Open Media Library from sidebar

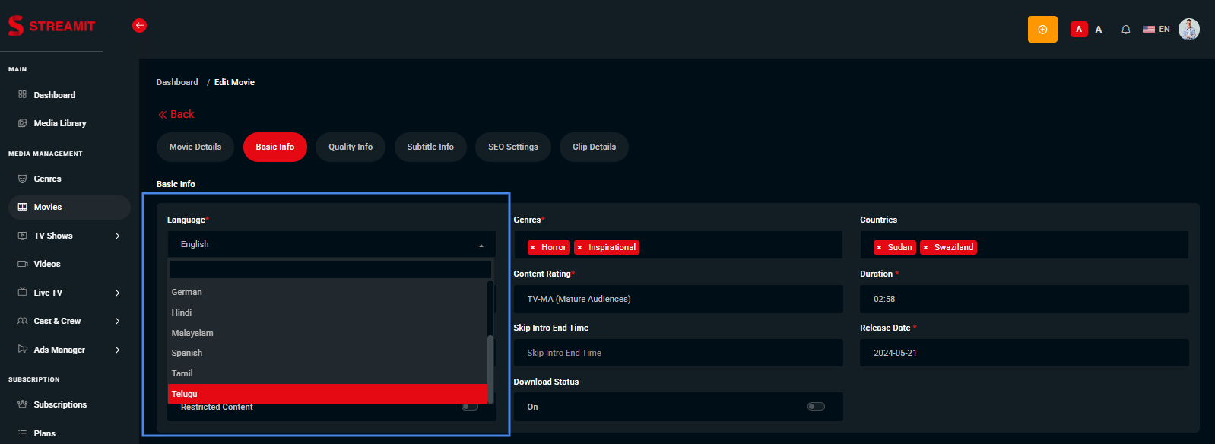pyautogui.click(x=59, y=123)
